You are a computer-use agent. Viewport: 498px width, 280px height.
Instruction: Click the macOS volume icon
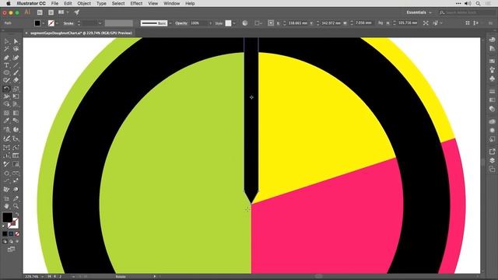(x=468, y=3)
